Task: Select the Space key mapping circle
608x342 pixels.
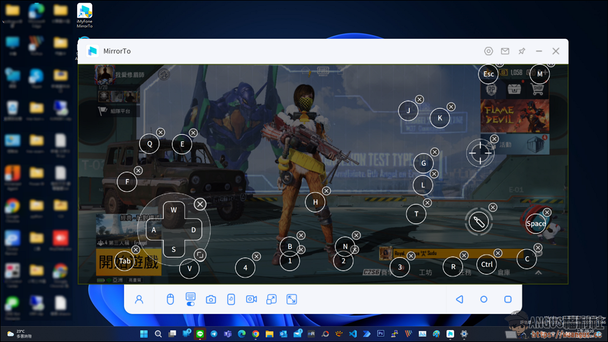Action: coord(536,224)
